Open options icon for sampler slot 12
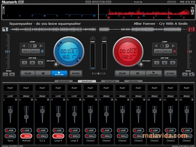 (x=192, y=100)
